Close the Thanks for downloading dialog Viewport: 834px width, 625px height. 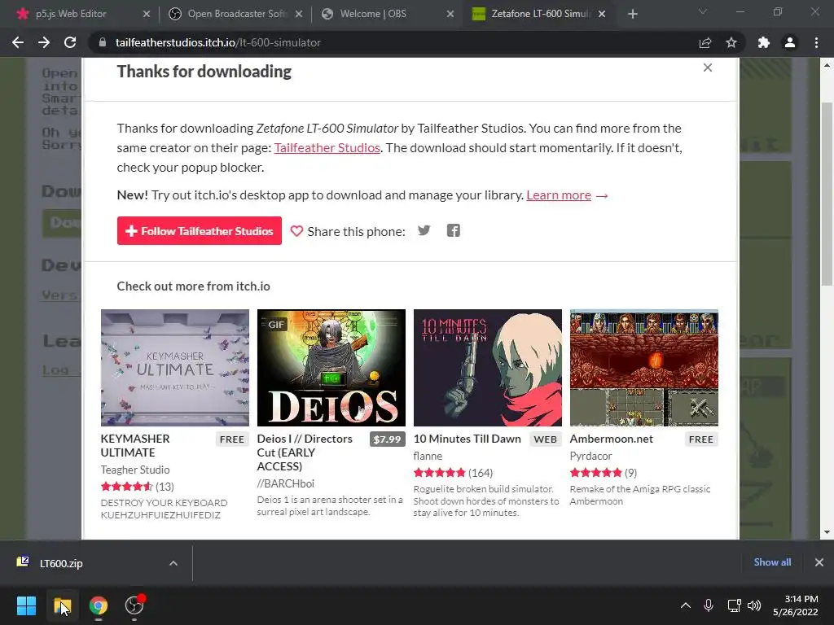(708, 68)
